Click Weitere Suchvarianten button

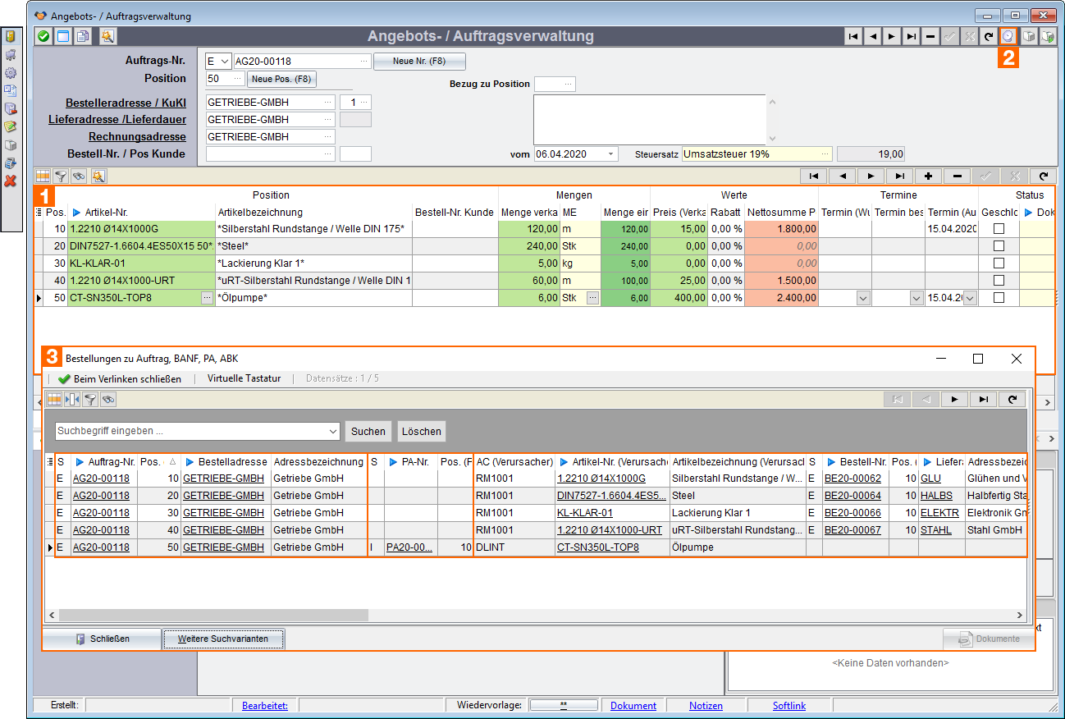click(x=223, y=639)
